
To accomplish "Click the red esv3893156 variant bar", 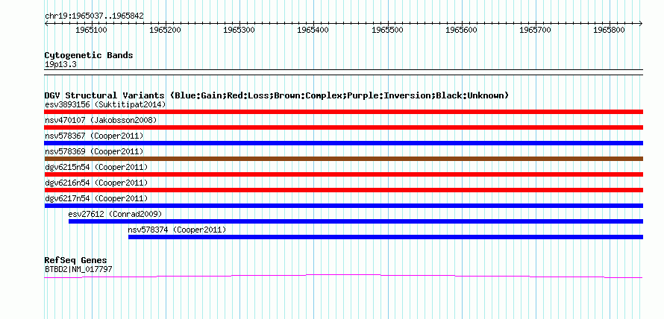I will click(x=343, y=112).
